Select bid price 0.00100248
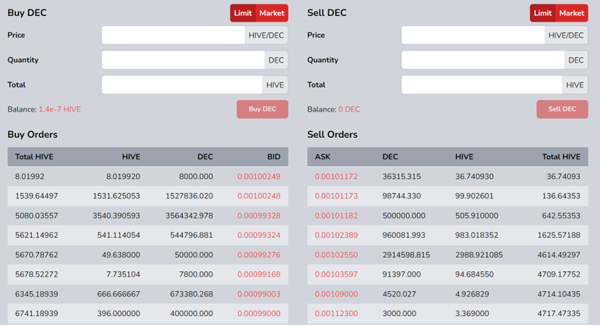The width and height of the screenshot is (600, 325). (x=259, y=196)
